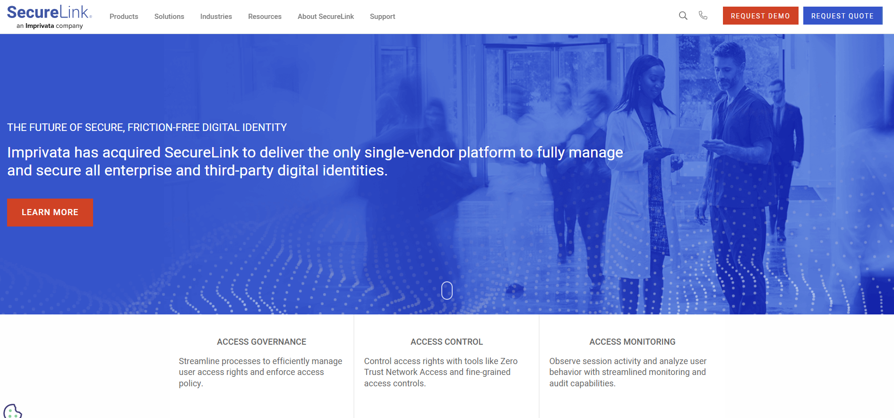Click 'an Imprivata company' tagline

tap(50, 26)
